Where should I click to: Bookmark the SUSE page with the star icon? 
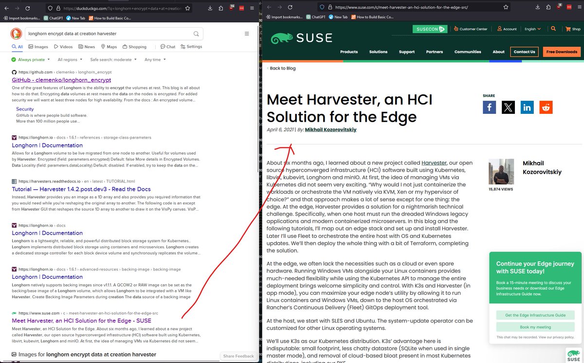pyautogui.click(x=506, y=7)
